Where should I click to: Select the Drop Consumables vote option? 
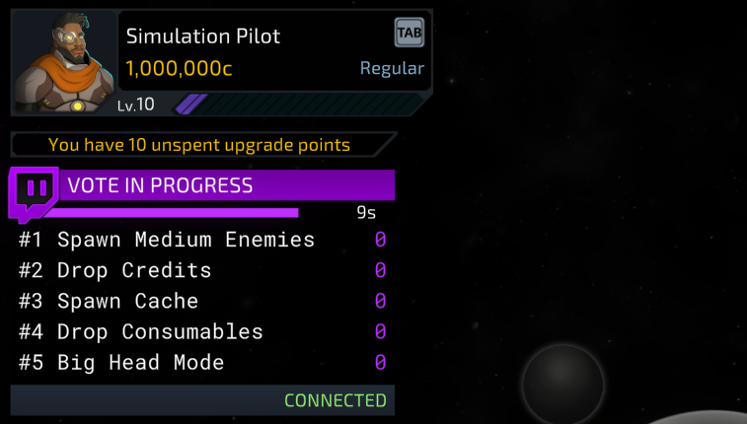pos(160,331)
